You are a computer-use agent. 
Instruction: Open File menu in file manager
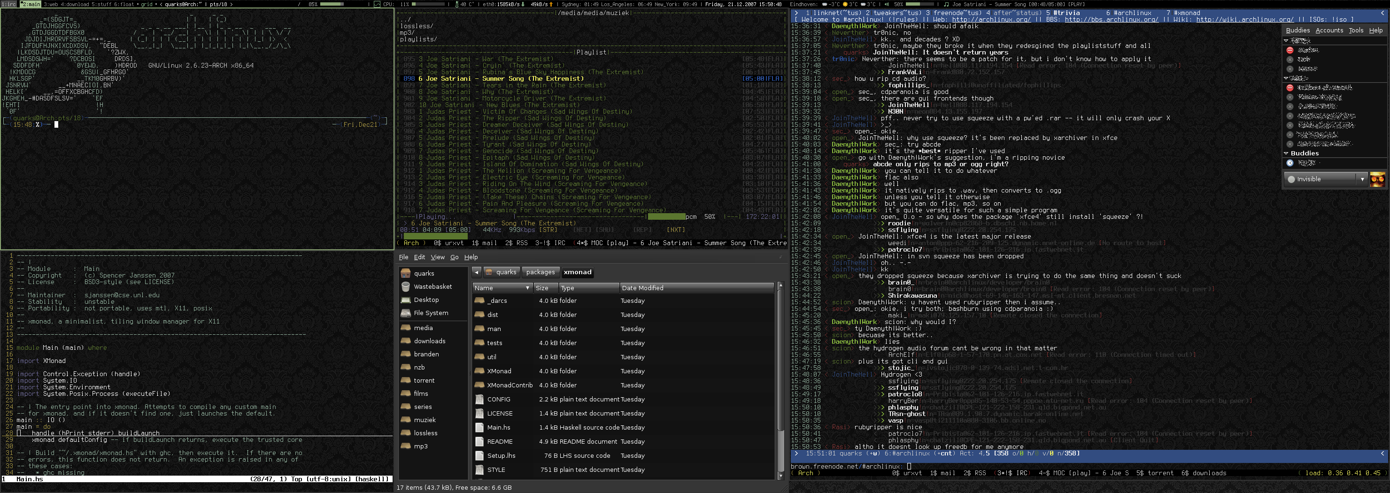[404, 257]
